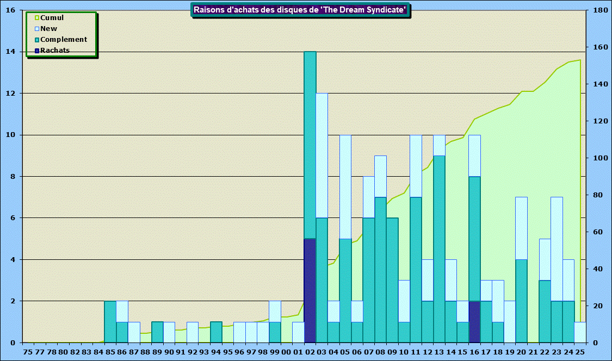Click the Cumul legend color swatch

37,18
